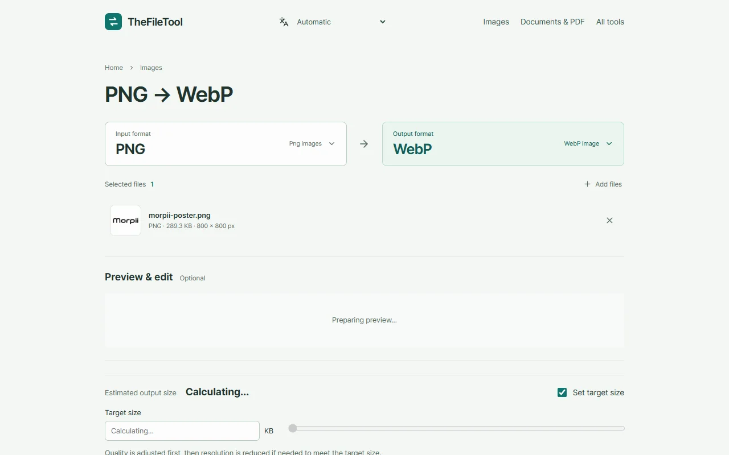Click the Output format WebP box

coord(503,144)
